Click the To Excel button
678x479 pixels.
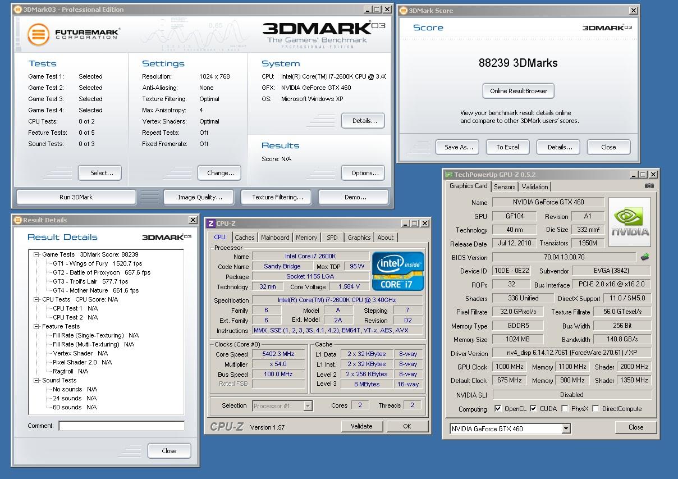click(x=507, y=147)
